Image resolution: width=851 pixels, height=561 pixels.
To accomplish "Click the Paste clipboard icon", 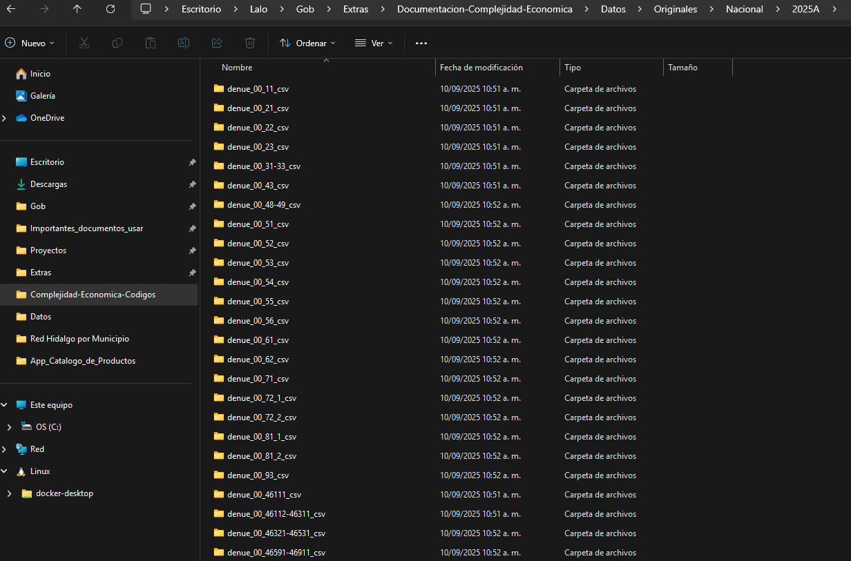I will tap(151, 43).
